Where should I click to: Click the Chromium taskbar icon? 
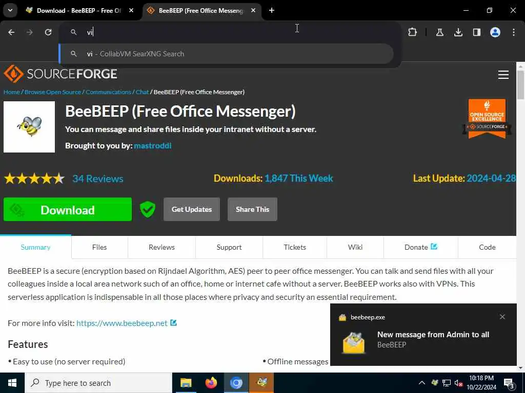point(236,383)
